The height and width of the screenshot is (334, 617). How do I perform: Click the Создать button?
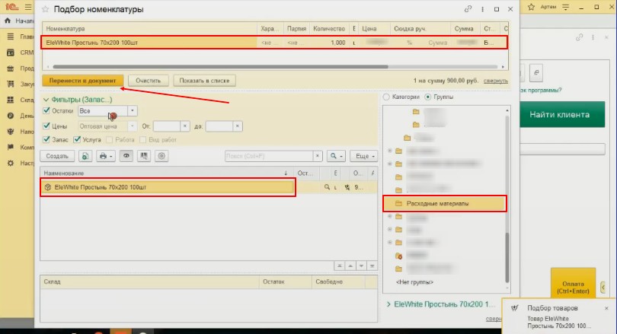tap(57, 156)
